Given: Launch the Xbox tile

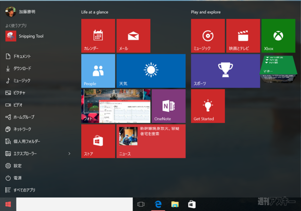Looking at the screenshot, I should [x=278, y=36].
